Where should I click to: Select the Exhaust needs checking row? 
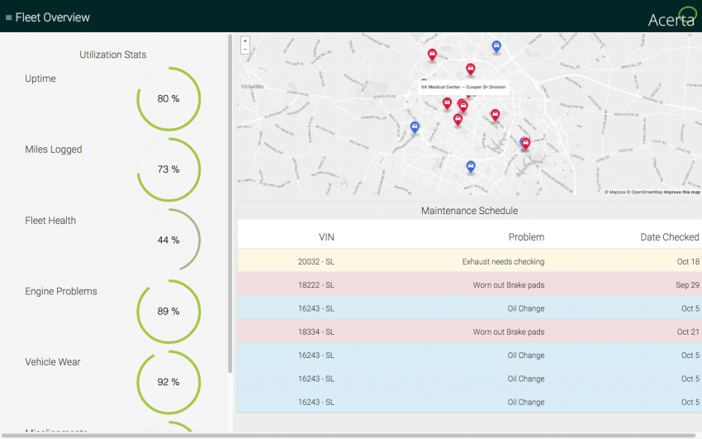[469, 261]
